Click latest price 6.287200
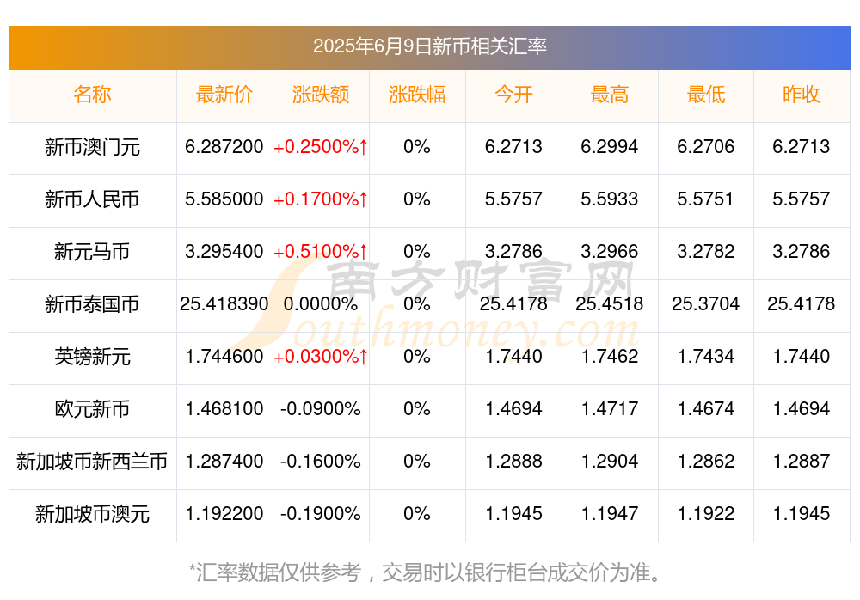 (x=224, y=146)
